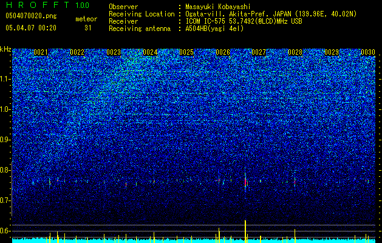Click the 0027 time marker
The image size is (382, 243).
coord(259,52)
